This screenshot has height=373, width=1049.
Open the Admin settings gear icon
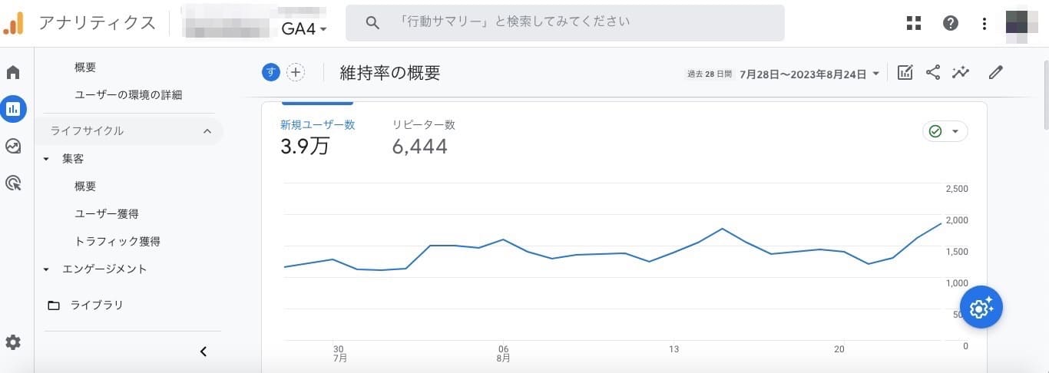click(13, 342)
